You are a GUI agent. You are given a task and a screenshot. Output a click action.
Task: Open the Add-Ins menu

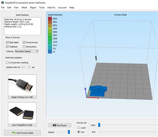51,8
